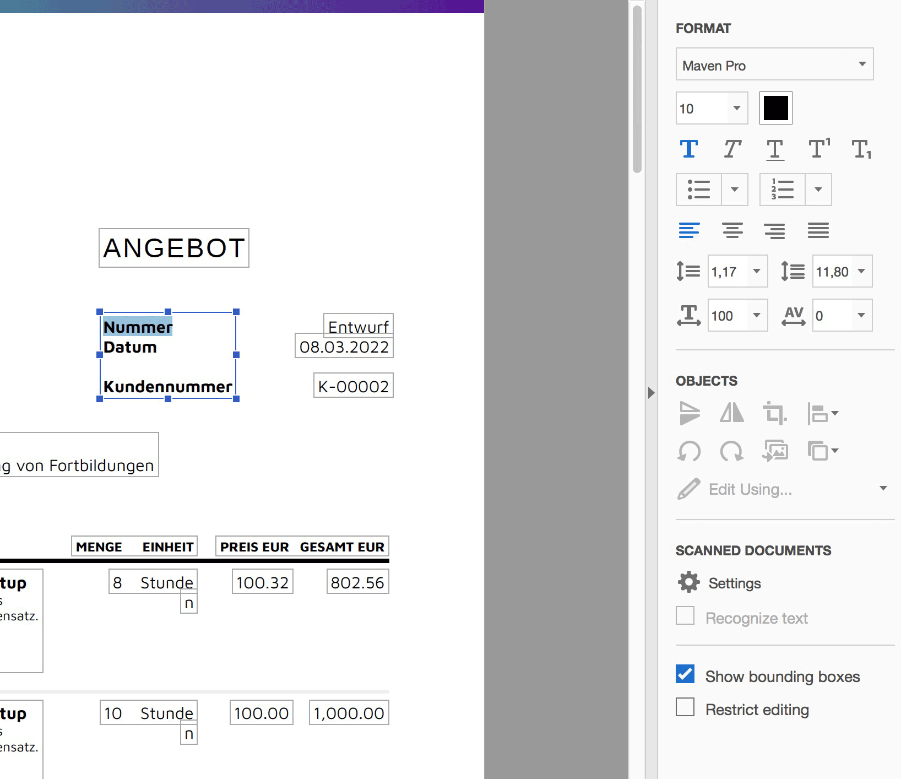
Task: Open Align objects menu
Action: click(823, 413)
